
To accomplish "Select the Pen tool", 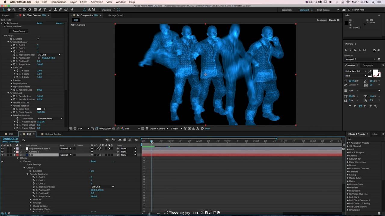I will pos(40,10).
